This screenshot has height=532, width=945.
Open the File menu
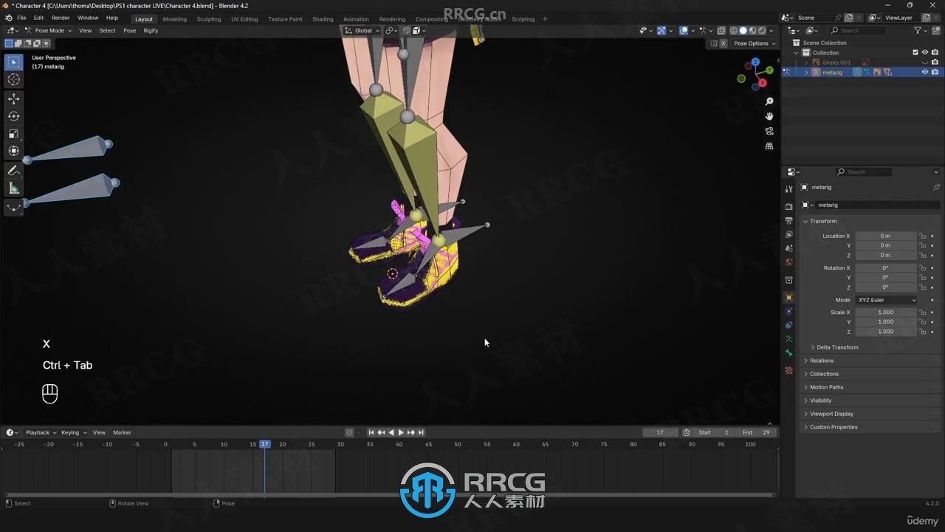tap(21, 18)
